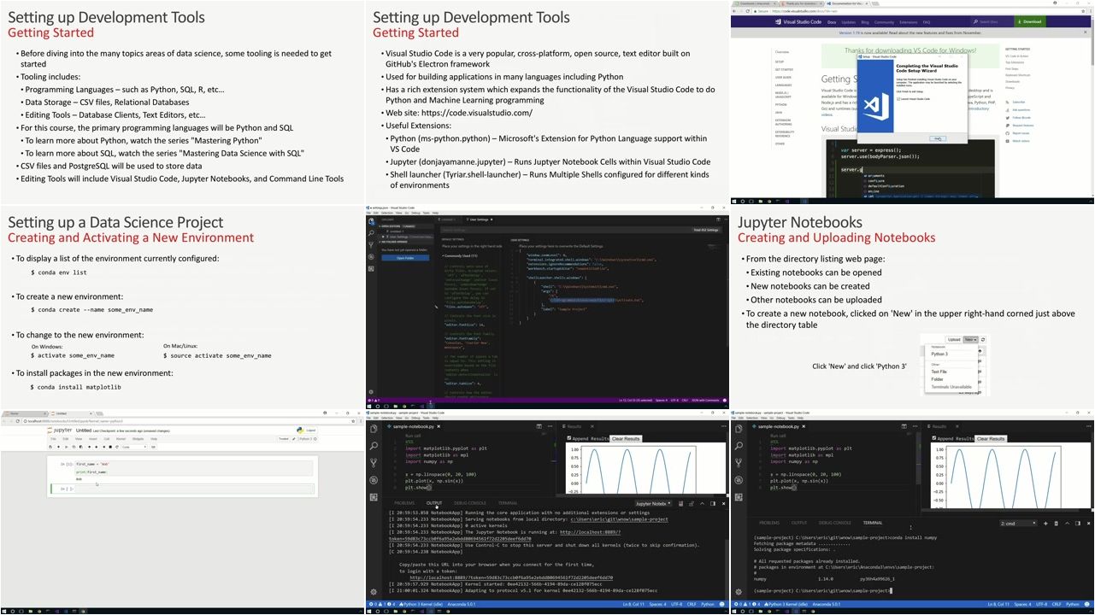Click the feedback smiley in OUTPUT-panel window status bar
This screenshot has width=1095, height=615.
point(723,604)
